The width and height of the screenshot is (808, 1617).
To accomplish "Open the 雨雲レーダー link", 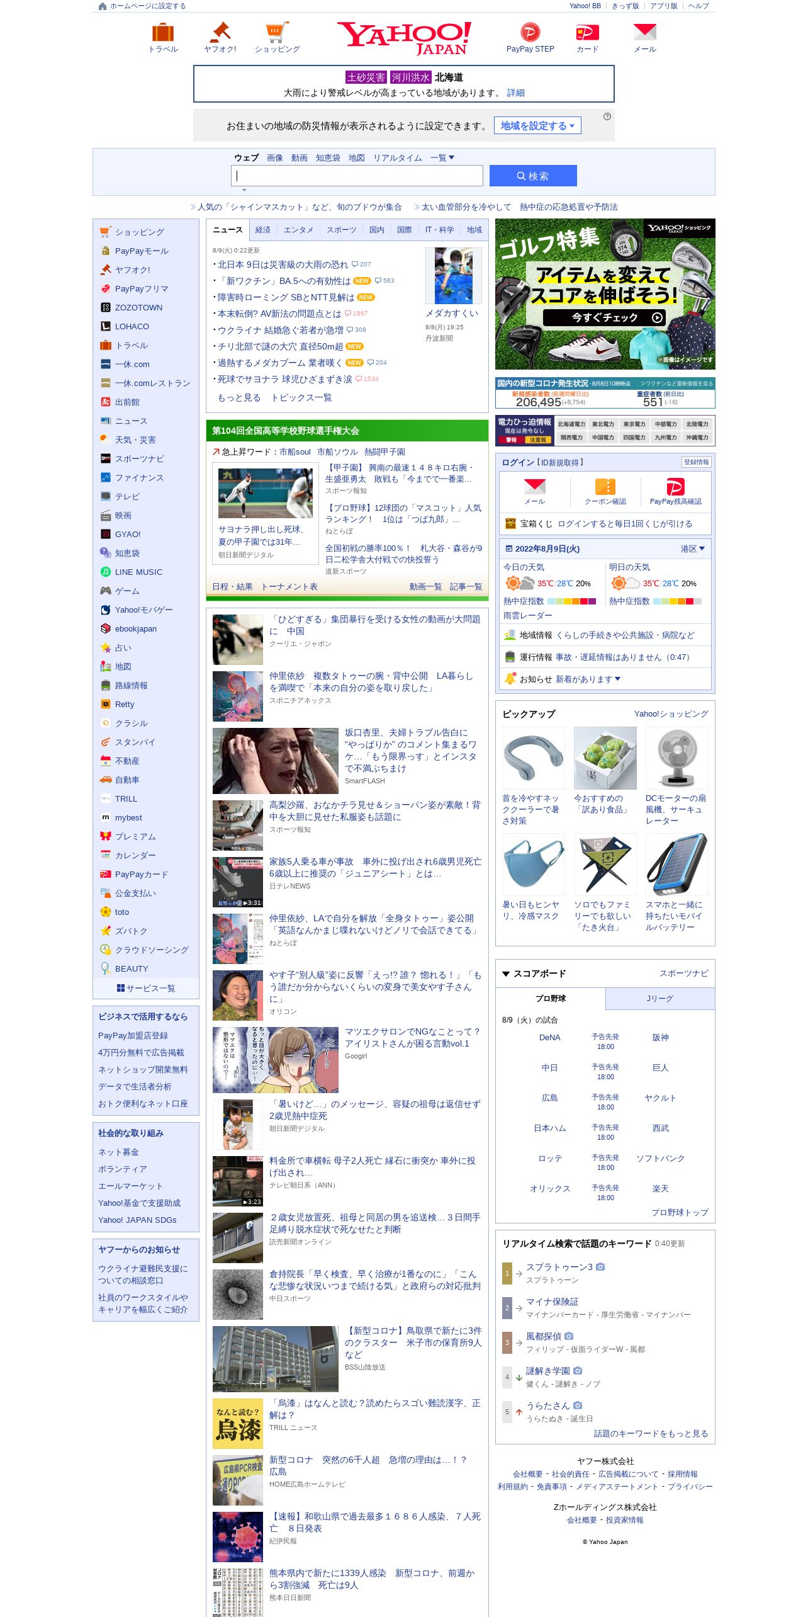I will pyautogui.click(x=527, y=615).
